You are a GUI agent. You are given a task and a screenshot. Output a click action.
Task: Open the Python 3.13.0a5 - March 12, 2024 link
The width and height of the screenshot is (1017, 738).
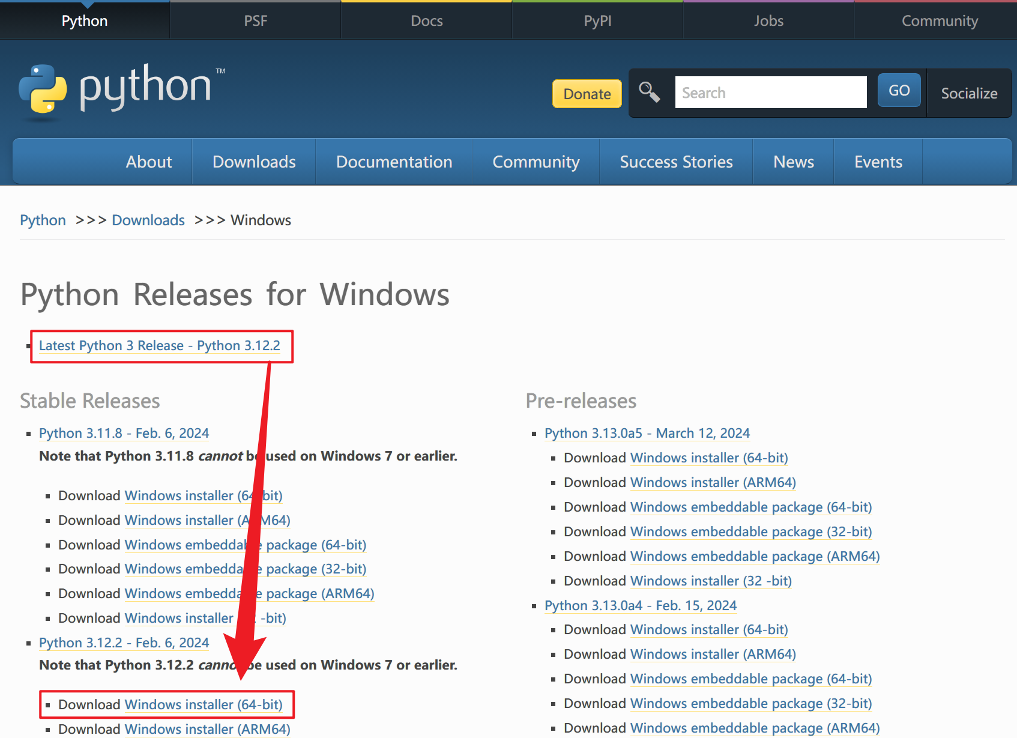(x=647, y=433)
